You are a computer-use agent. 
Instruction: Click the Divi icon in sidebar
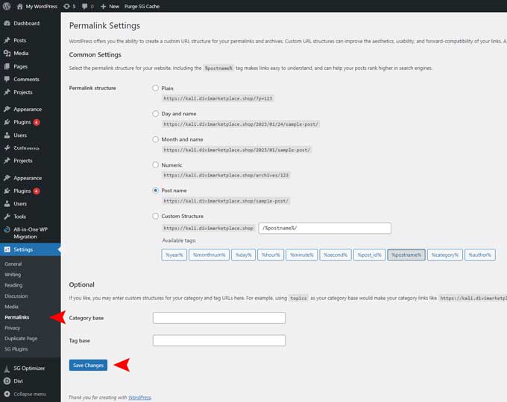coord(7,380)
